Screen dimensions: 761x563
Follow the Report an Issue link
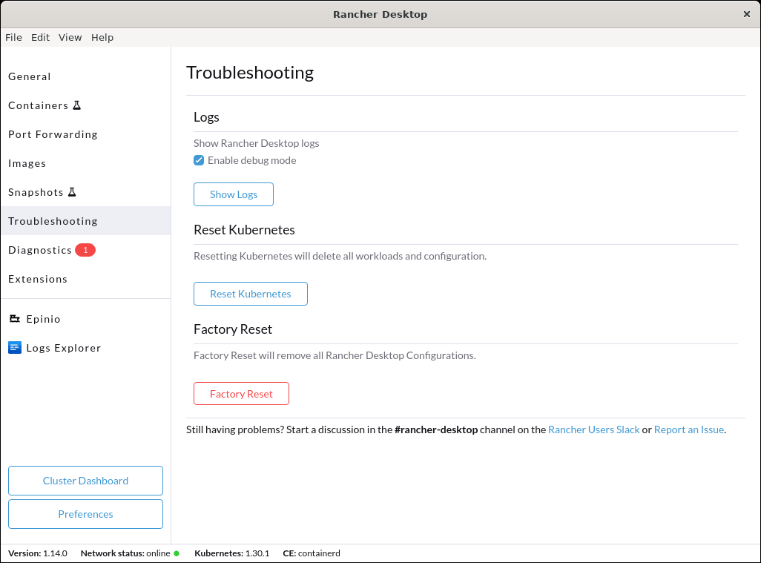(689, 429)
